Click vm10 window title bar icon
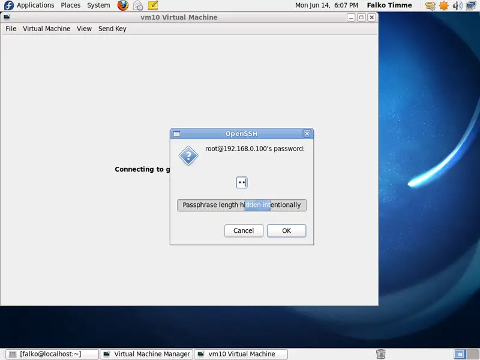Image resolution: width=480 pixels, height=360 pixels. point(7,17)
